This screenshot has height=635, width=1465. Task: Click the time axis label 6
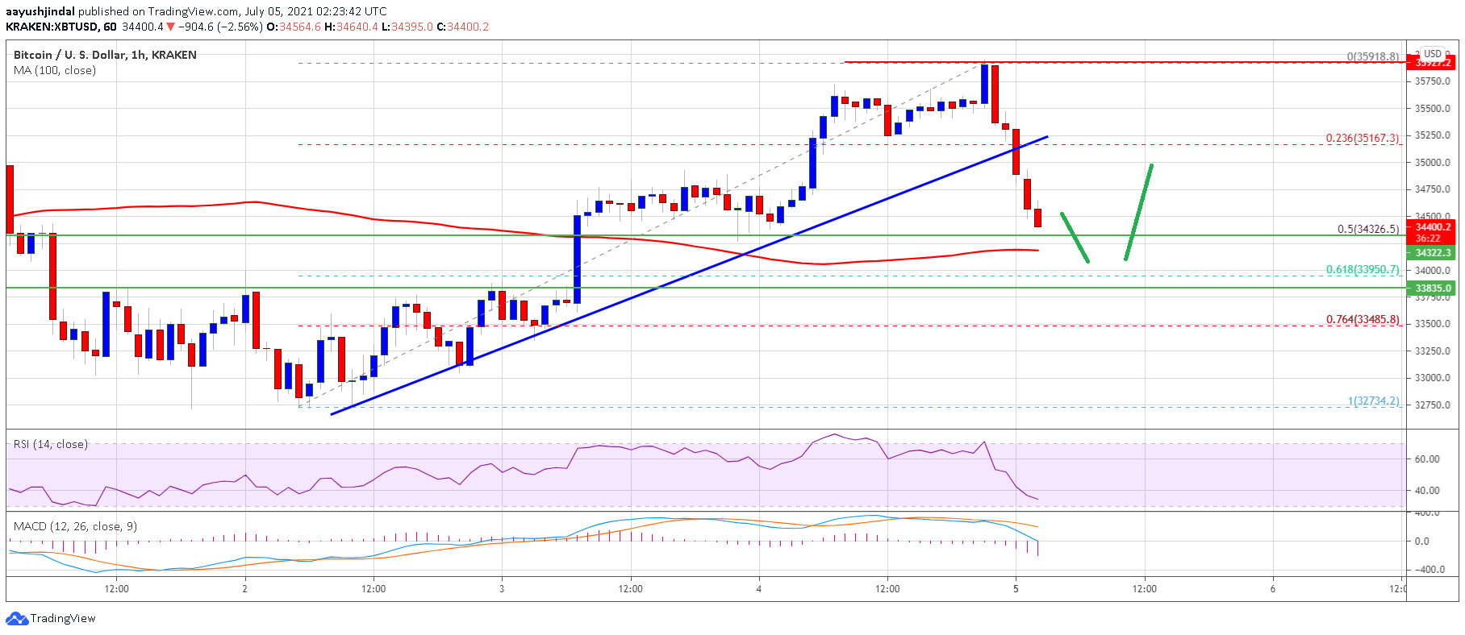point(1273,588)
